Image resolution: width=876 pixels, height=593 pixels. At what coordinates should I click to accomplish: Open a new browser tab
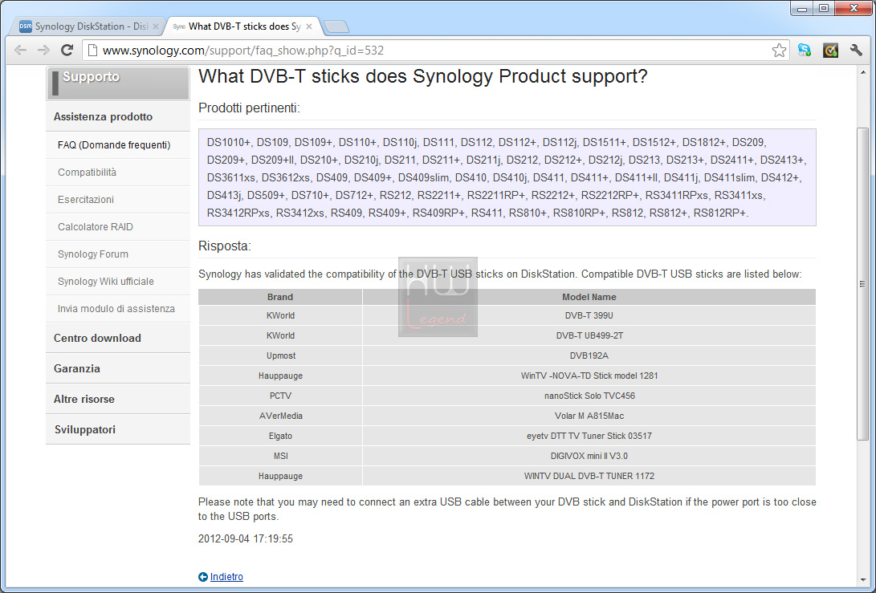(x=336, y=26)
